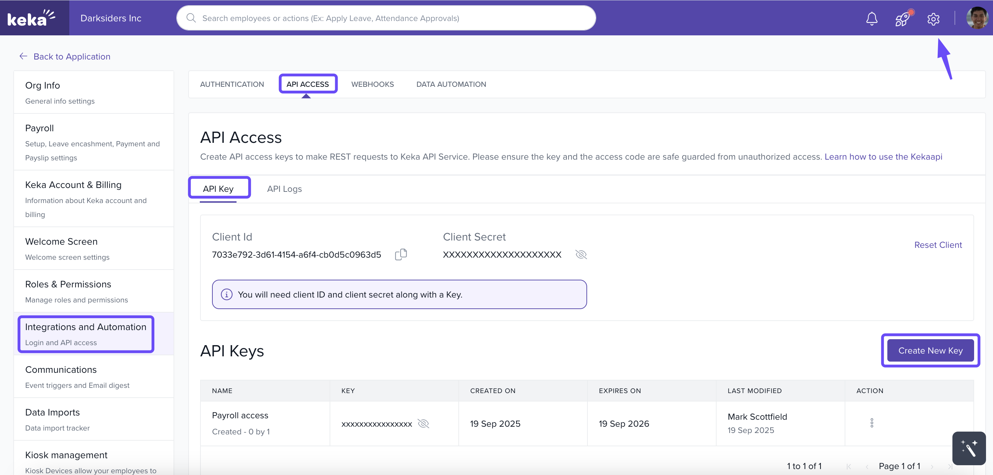
Task: Open the user profile avatar menu
Action: tap(977, 18)
